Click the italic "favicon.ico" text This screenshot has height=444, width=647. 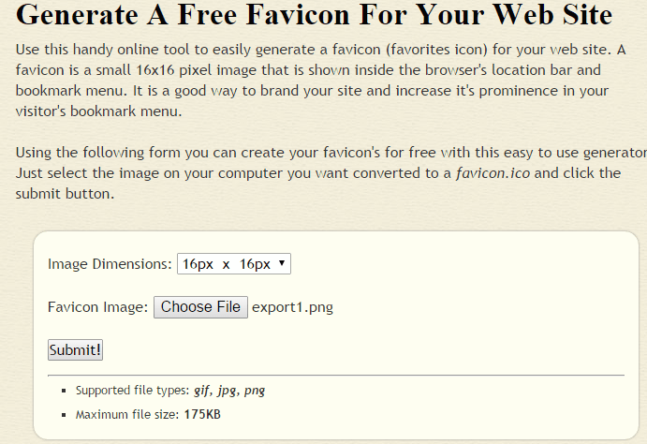pyautogui.click(x=493, y=173)
